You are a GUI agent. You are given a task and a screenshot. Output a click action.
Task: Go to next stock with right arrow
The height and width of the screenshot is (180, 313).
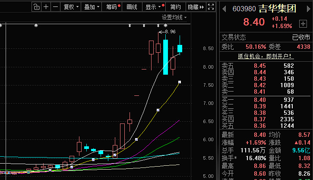coord(309,9)
